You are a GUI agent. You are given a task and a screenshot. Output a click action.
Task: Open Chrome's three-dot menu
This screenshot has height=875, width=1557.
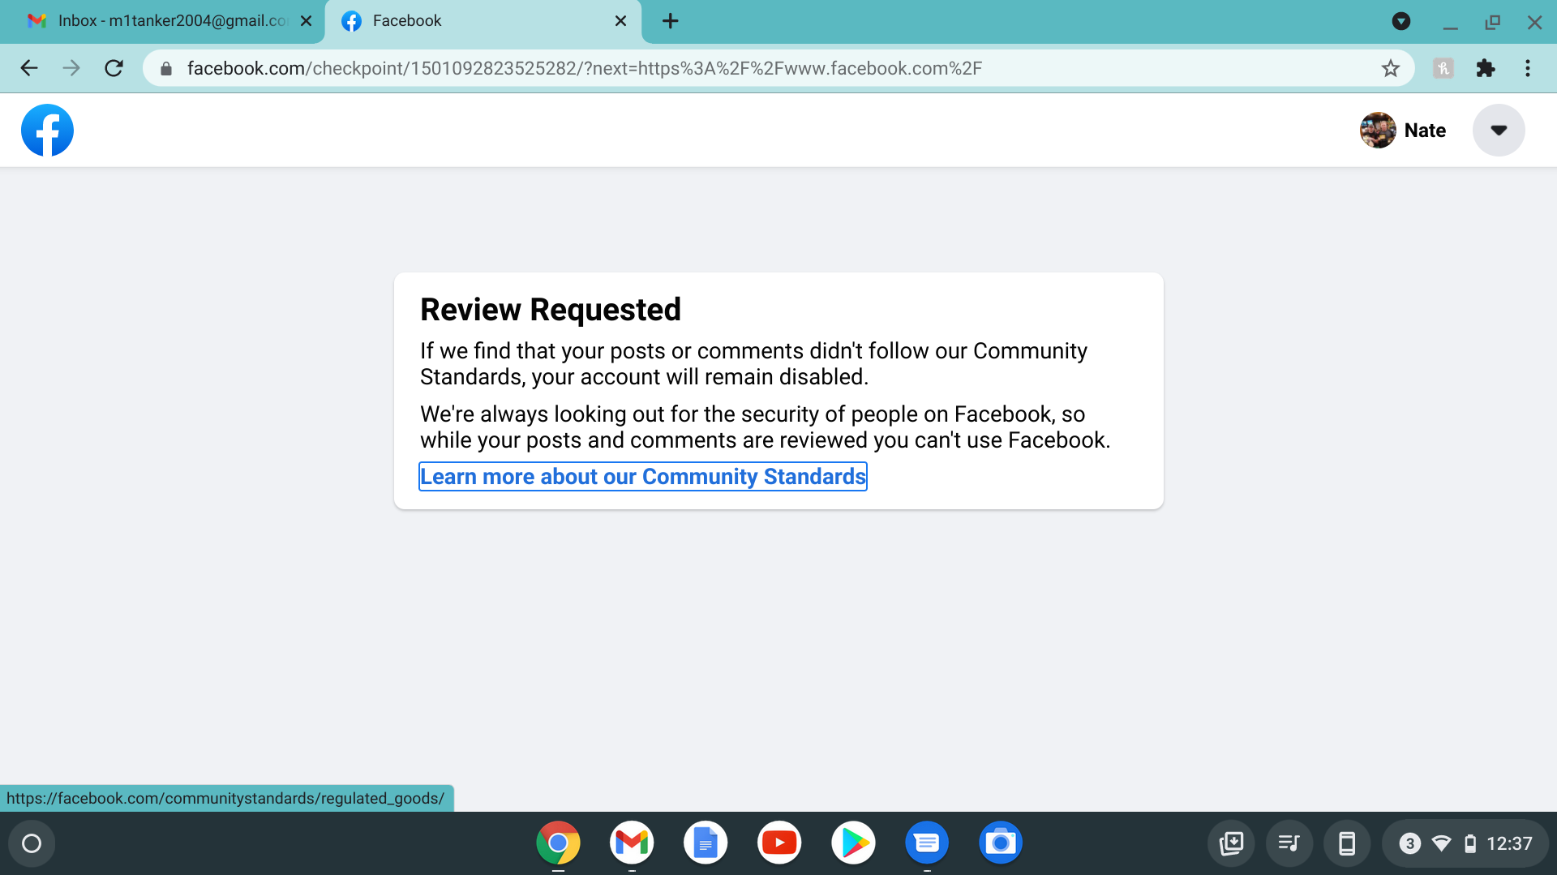pos(1528,68)
